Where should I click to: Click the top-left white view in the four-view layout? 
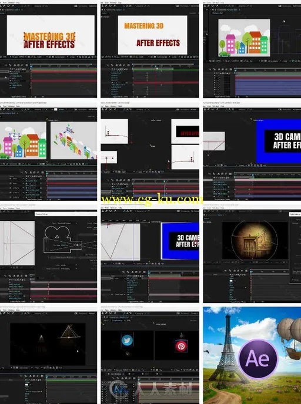click(x=114, y=131)
